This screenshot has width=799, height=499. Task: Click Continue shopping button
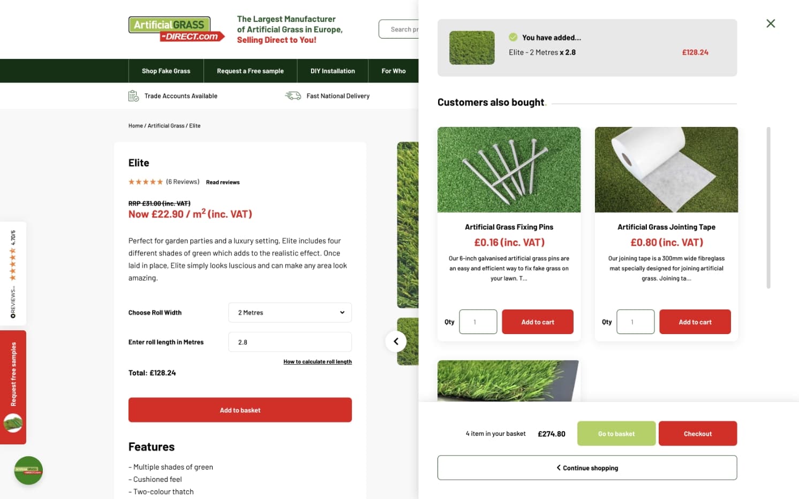coord(587,468)
